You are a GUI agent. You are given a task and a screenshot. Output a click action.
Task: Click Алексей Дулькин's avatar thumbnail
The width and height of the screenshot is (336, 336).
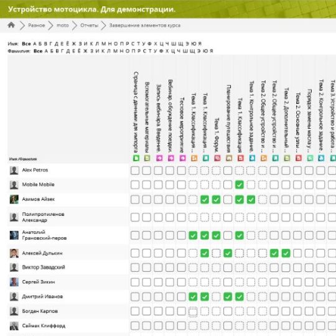14,253
